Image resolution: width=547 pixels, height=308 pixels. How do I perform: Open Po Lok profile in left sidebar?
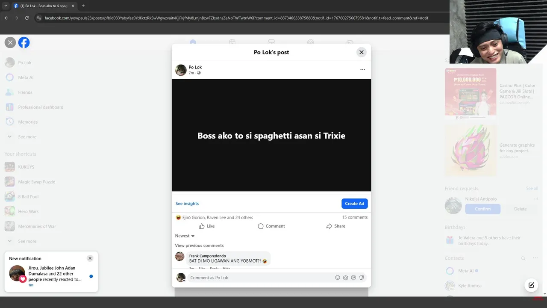click(x=24, y=62)
